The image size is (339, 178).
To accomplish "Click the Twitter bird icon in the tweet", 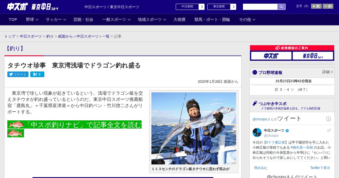I will tap(329, 130).
